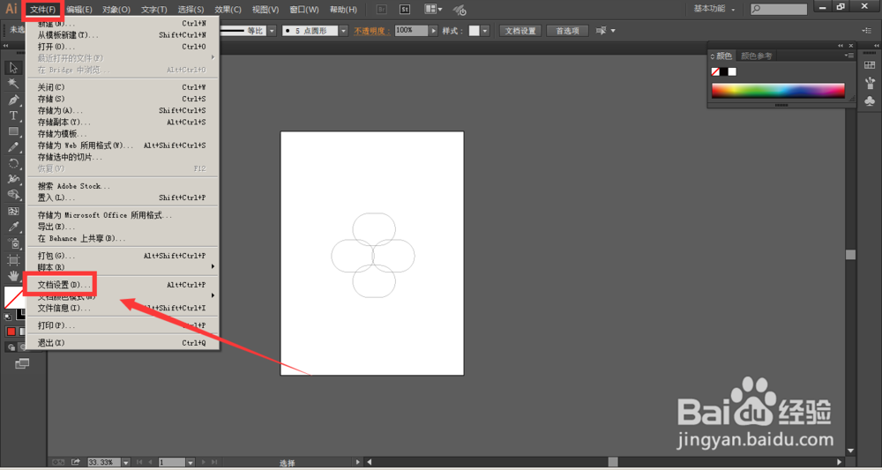
Task: Choose 文档设置(D)... from File menu
Action: pos(123,285)
